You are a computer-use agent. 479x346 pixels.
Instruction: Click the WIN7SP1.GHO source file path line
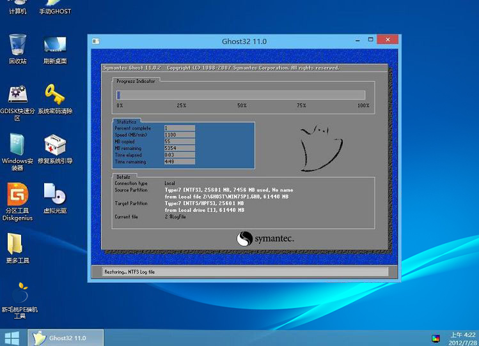(x=226, y=197)
